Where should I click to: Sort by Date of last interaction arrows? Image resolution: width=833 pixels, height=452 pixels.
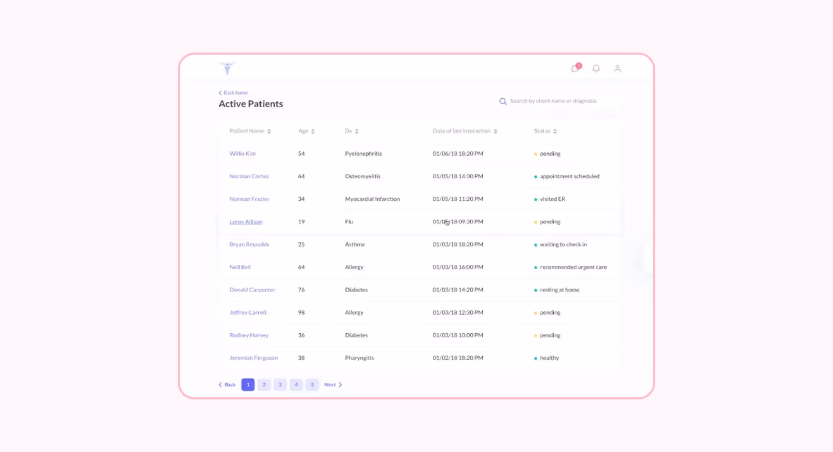[x=495, y=131]
